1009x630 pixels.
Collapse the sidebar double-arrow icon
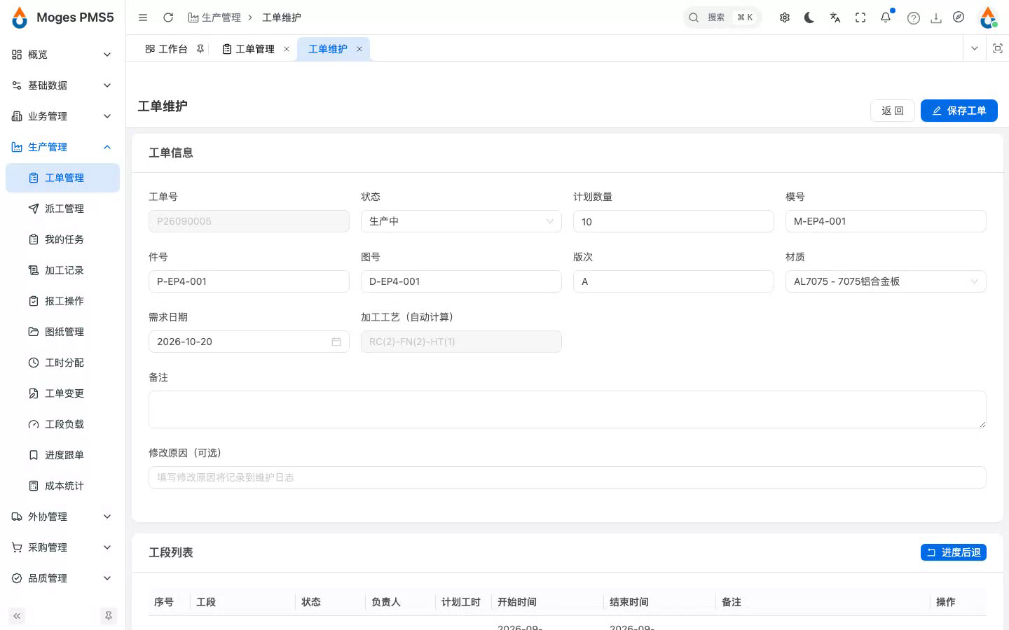point(17,616)
